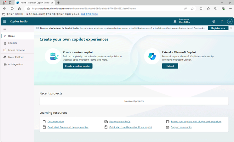Open AI integrations in the sidebar

pos(18,64)
